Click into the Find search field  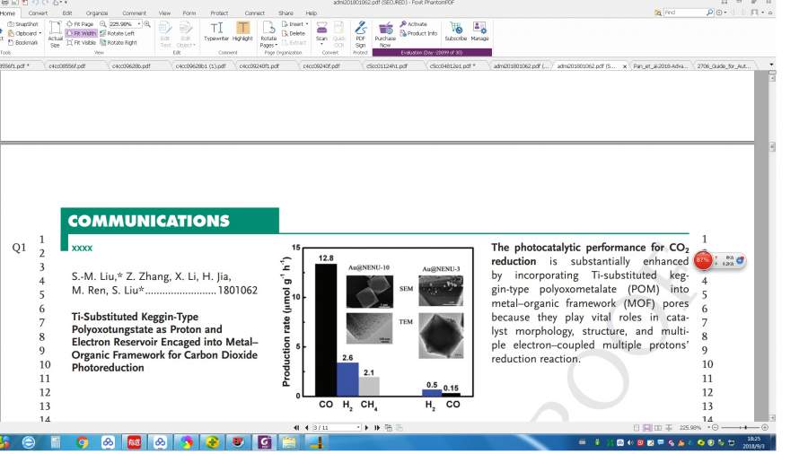[x=682, y=13]
